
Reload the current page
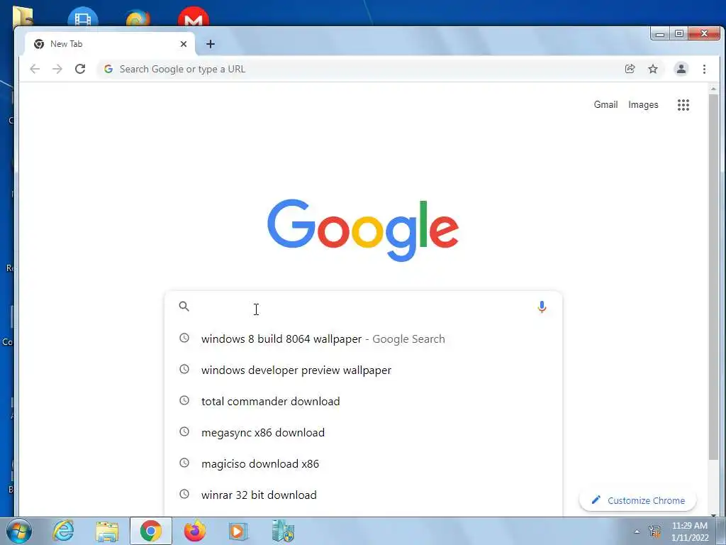pyautogui.click(x=80, y=69)
